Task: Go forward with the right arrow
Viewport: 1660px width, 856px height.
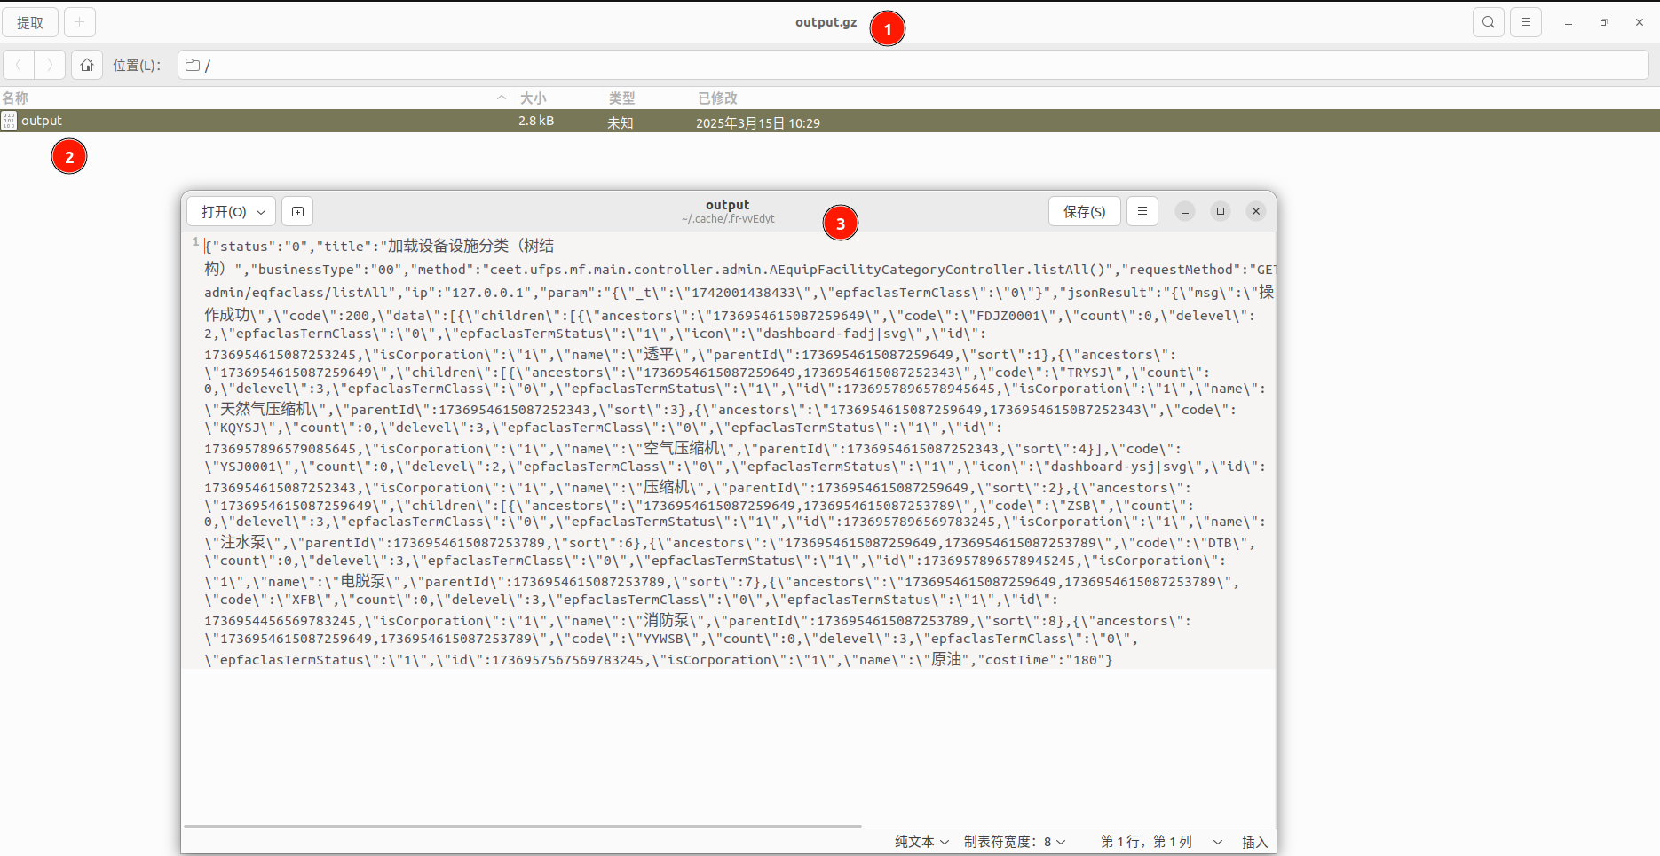Action: click(x=50, y=65)
